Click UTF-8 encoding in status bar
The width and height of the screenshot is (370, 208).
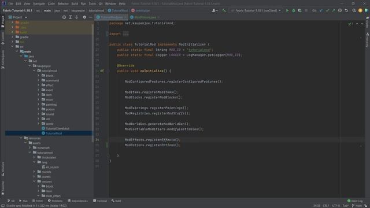tap(336, 206)
